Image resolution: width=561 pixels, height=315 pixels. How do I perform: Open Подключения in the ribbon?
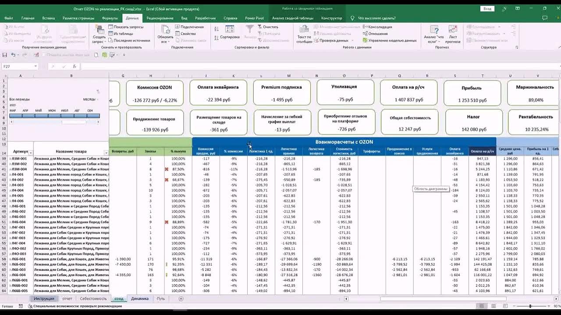189,27
